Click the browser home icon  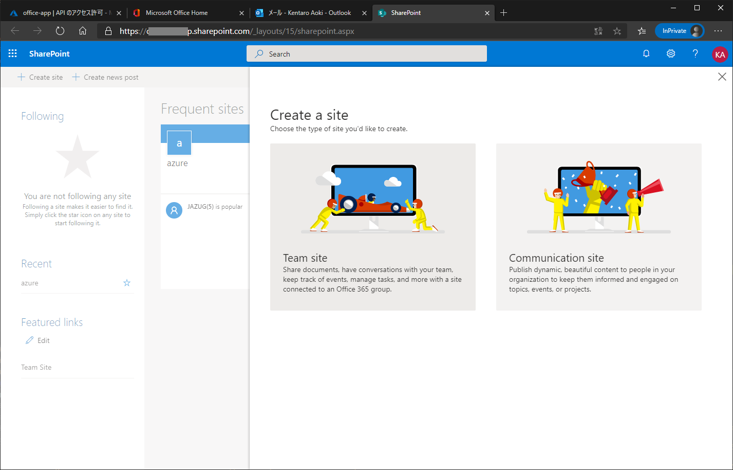(x=83, y=31)
